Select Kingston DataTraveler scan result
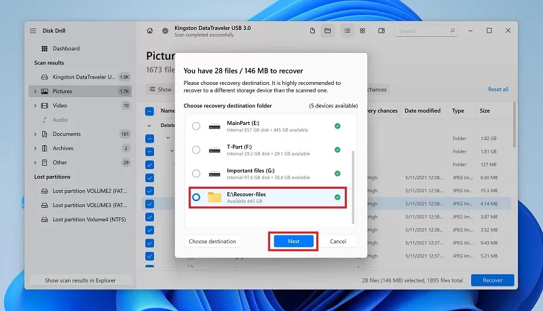The height and width of the screenshot is (311, 543). click(x=80, y=77)
